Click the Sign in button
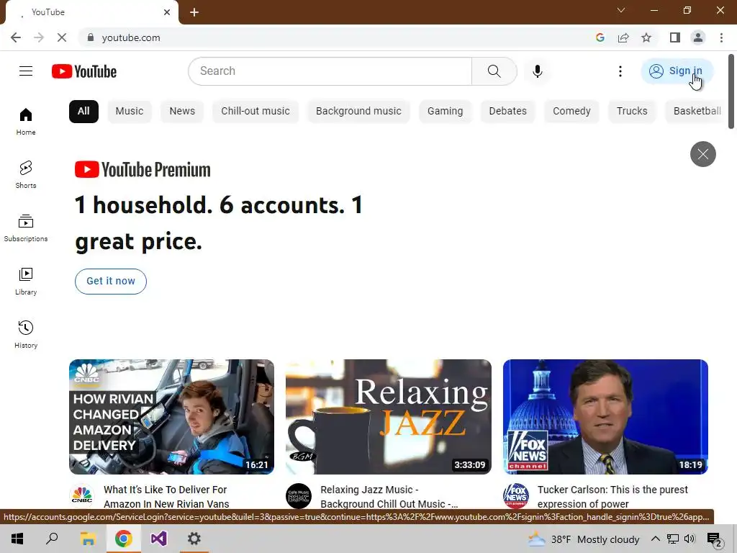This screenshot has width=737, height=553. pos(677,71)
